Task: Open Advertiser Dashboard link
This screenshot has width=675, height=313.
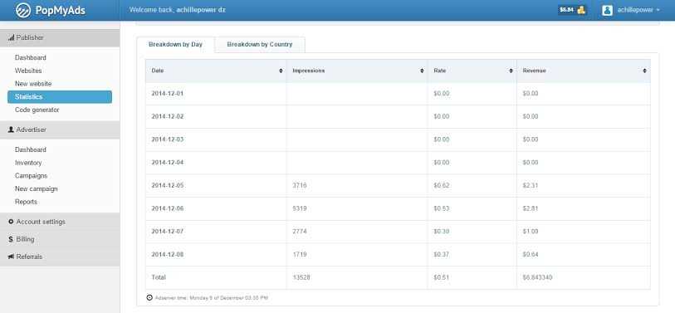Action: pos(30,149)
